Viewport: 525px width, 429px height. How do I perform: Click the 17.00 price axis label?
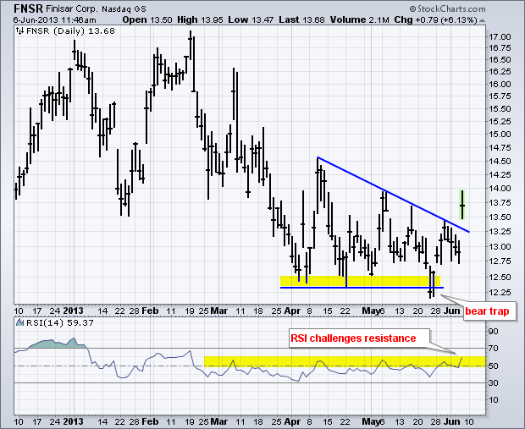(500, 37)
